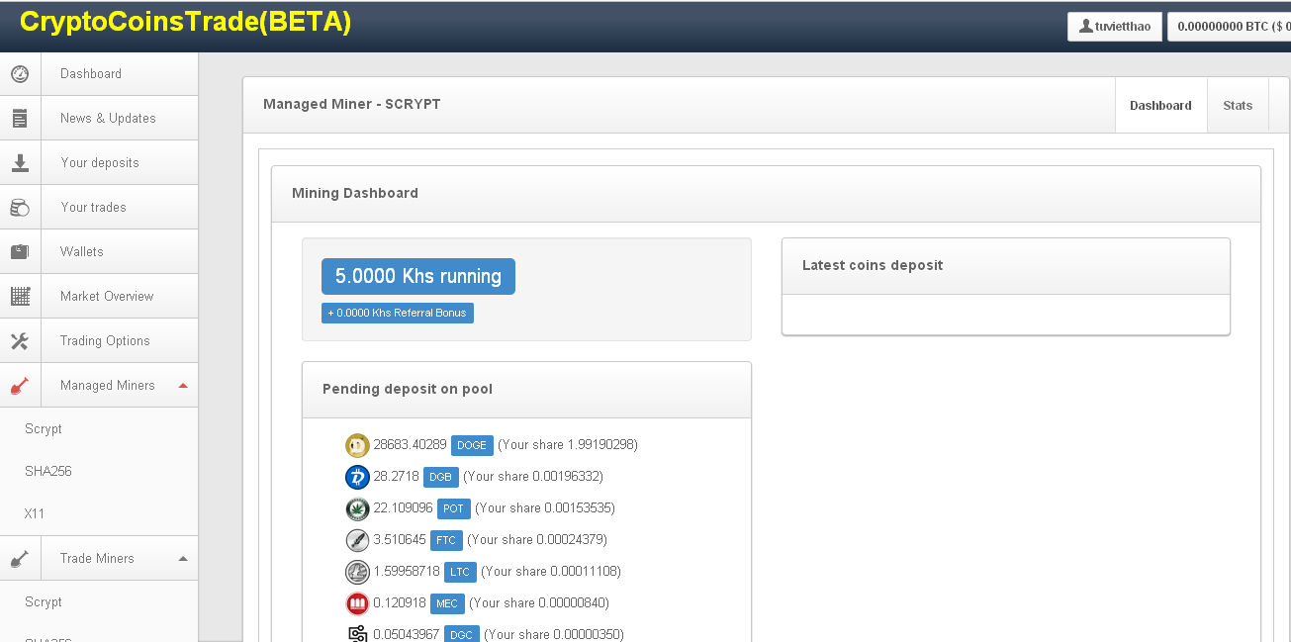1291x642 pixels.
Task: Click the tuvietthao account button
Action: click(1115, 27)
